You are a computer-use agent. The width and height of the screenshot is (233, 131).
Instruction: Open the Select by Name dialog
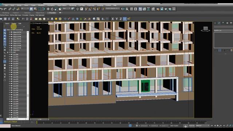pyautogui.click(x=35, y=9)
